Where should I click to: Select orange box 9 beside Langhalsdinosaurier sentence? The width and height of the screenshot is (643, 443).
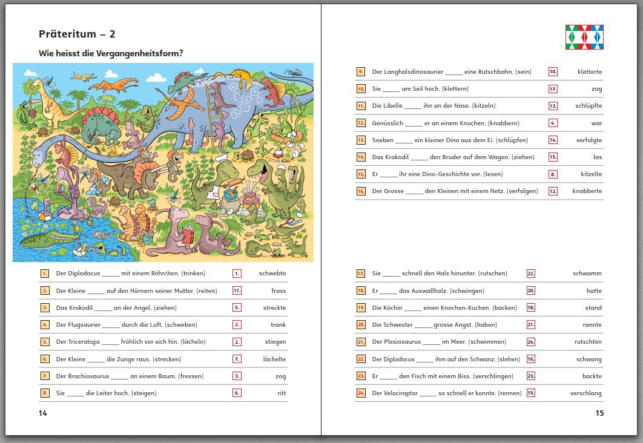pos(361,72)
